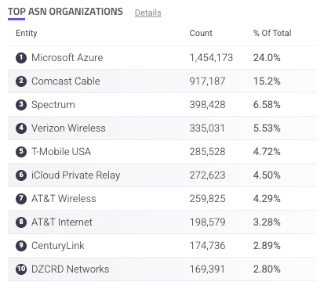Viewport: 324px width, 289px height.
Task: Select the Top ASN Organizations heading tab
Action: pos(65,12)
